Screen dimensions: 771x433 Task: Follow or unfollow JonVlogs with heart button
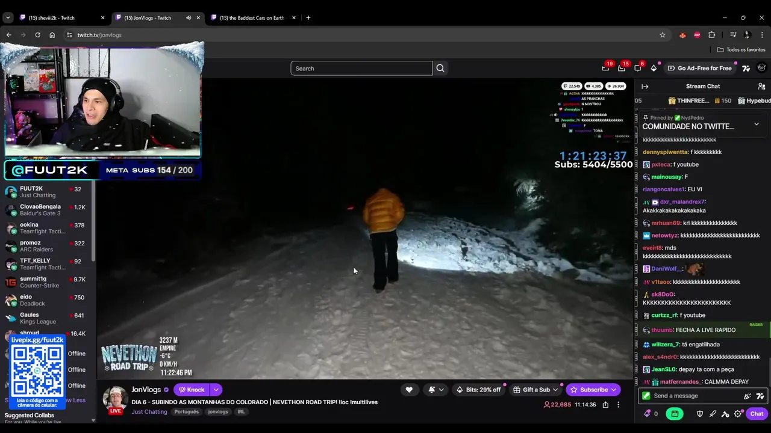(409, 390)
